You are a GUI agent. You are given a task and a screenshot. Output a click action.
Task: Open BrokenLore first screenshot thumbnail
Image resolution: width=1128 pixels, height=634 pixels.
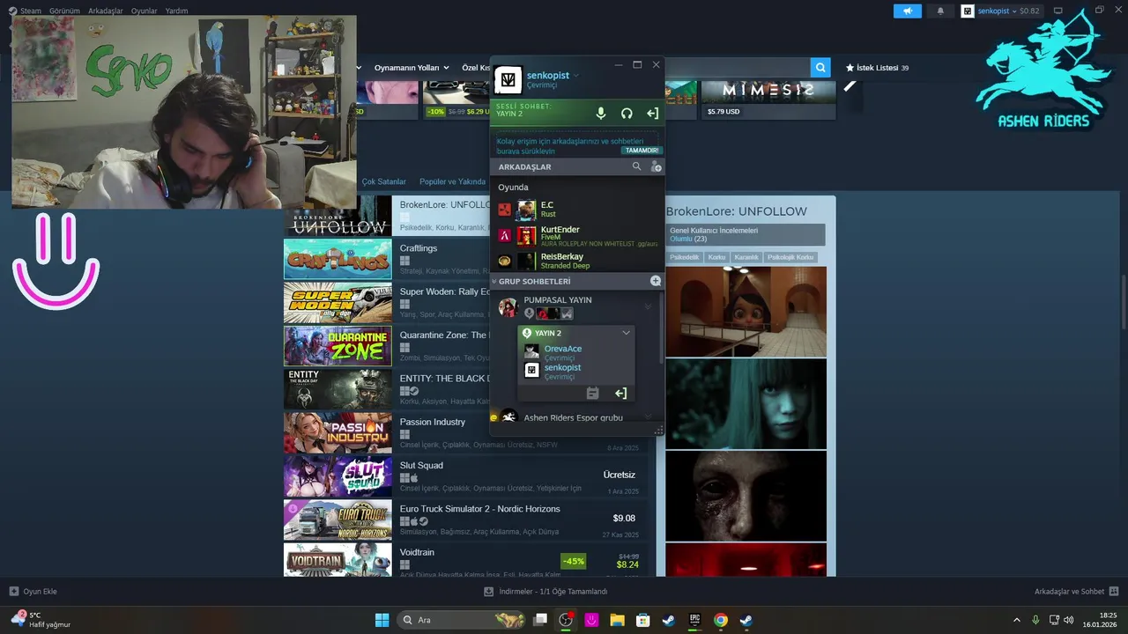point(746,312)
